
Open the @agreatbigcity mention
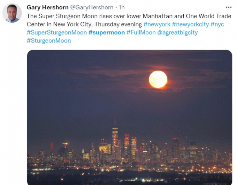tap(177, 32)
